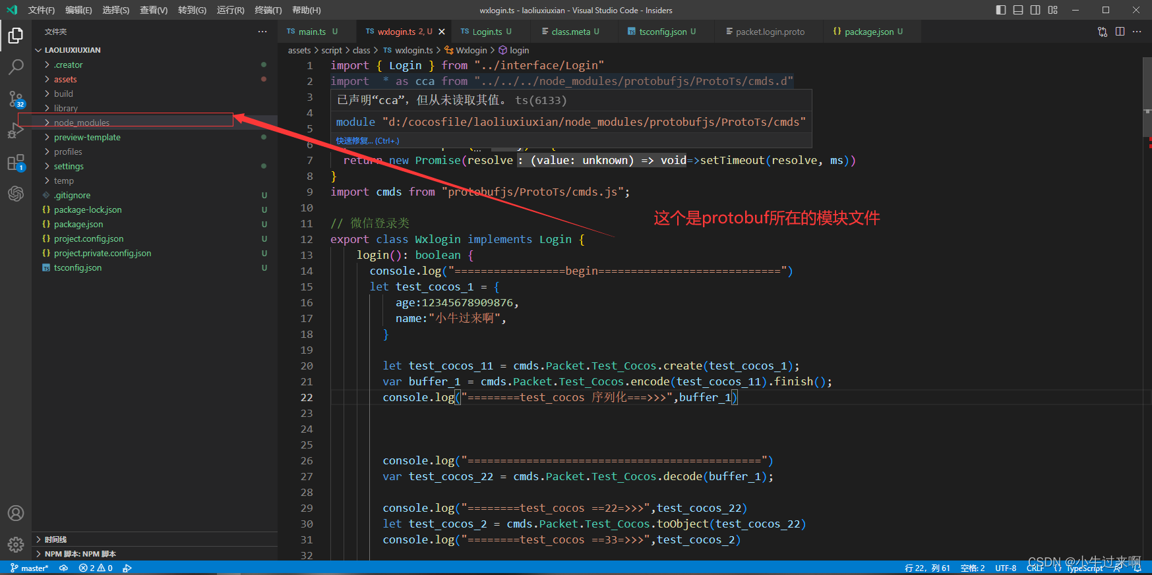
Task: Open the ChatGPT extension icon in activity bar
Action: click(16, 194)
